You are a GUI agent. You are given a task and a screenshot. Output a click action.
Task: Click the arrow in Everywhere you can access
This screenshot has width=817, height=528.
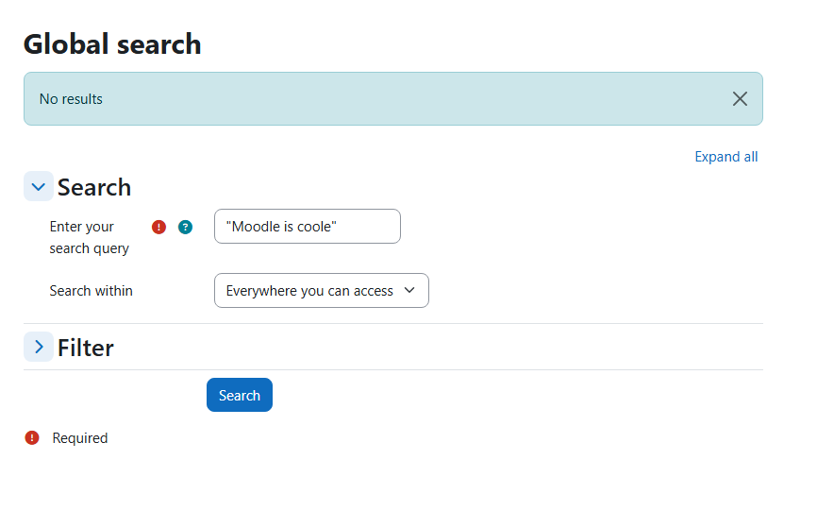(409, 290)
